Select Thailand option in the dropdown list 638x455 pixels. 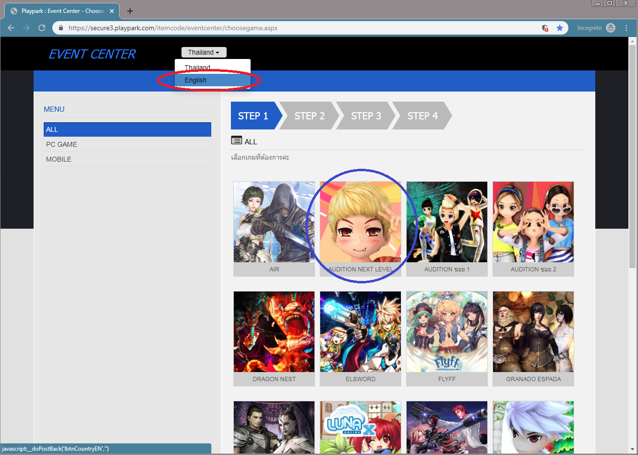click(197, 67)
